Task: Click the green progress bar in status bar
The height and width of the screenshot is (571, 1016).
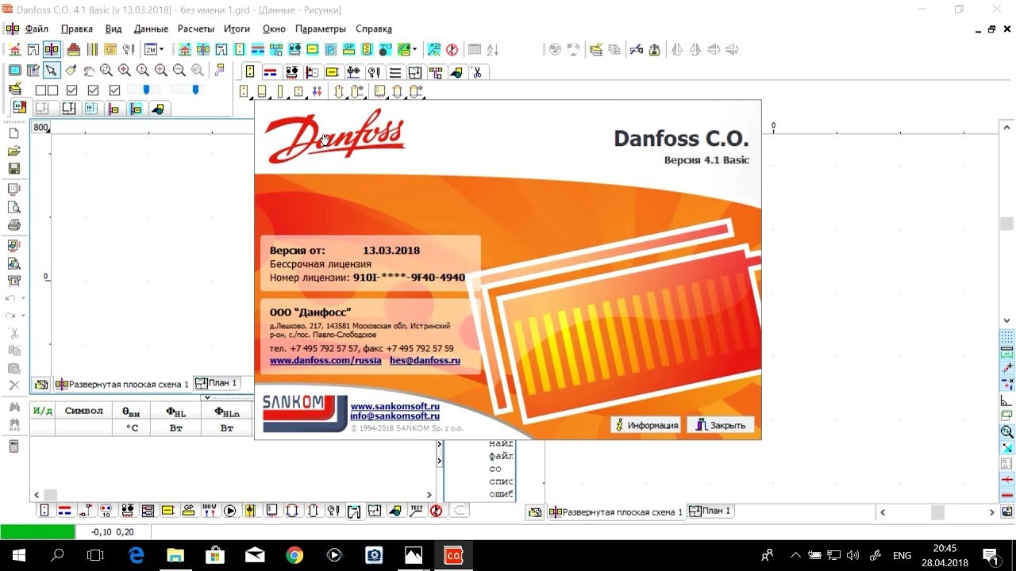Action: click(37, 532)
